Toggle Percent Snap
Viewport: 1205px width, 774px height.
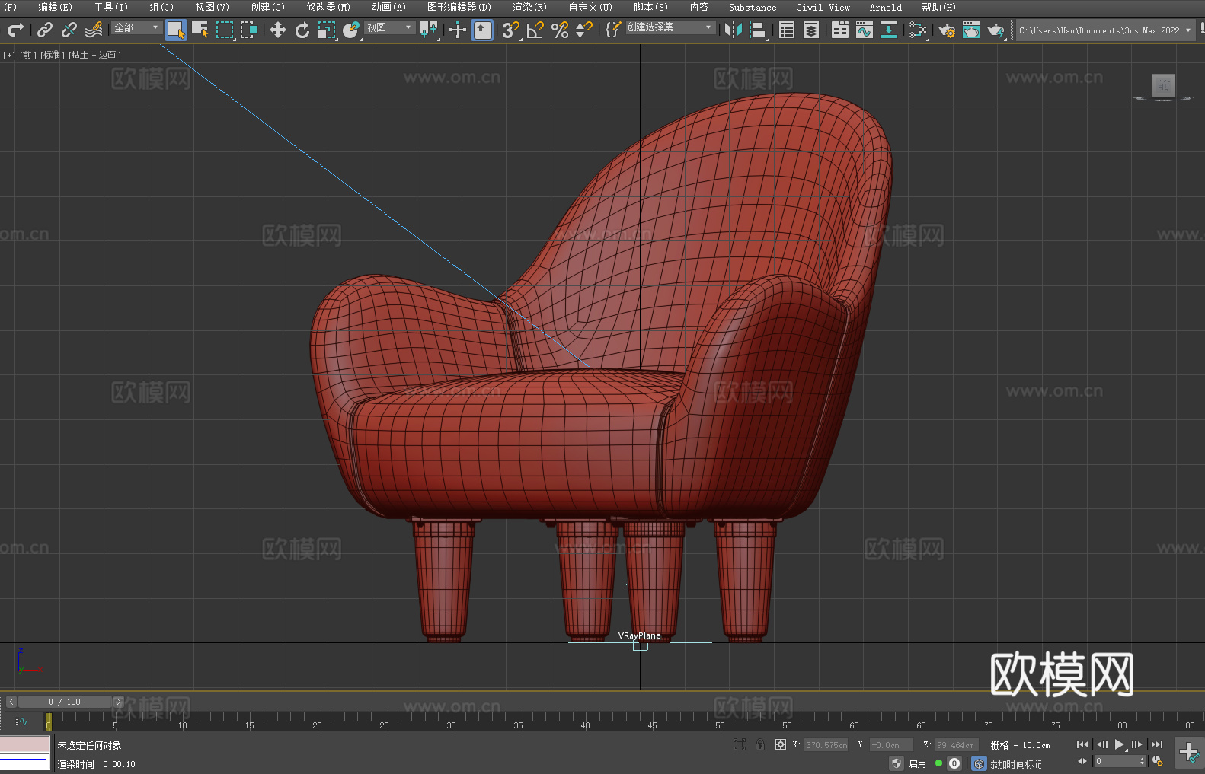560,30
